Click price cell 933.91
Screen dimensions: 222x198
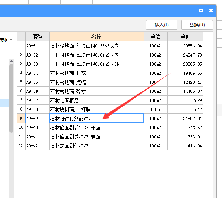pyautogui.click(x=185, y=136)
